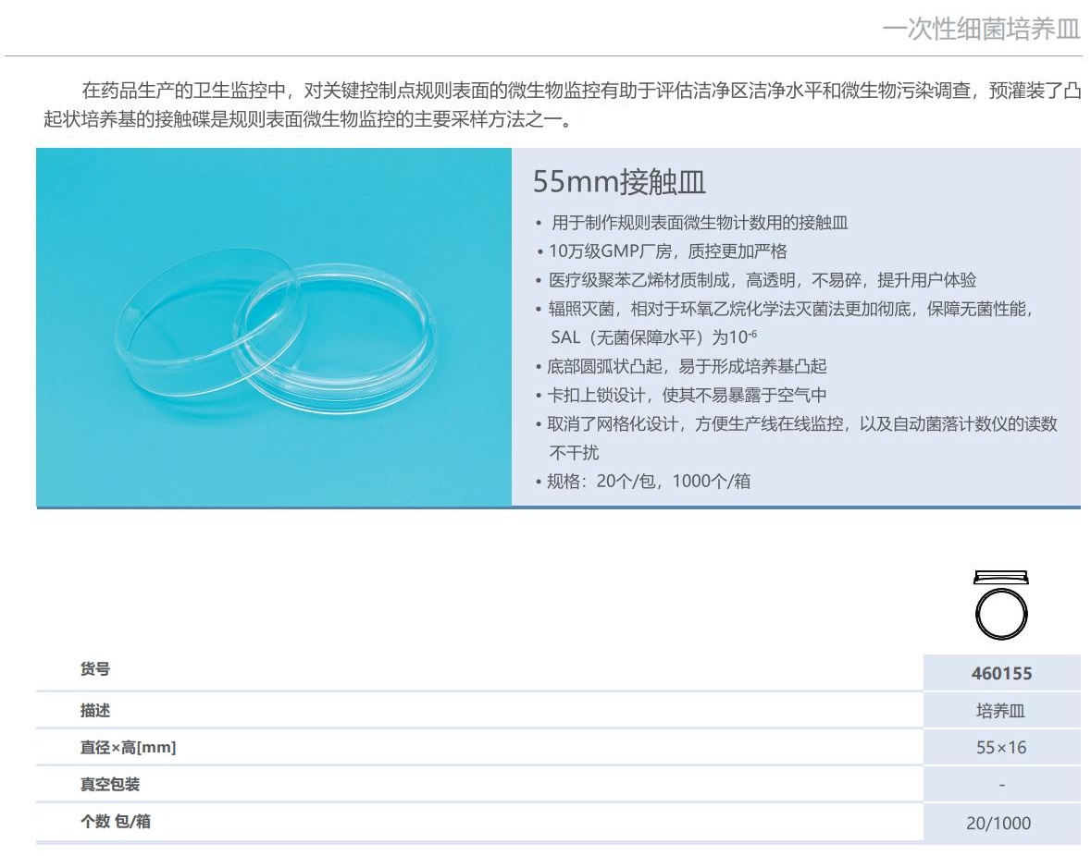Click the bullet 用于制作规则表面微生物计数用的接触皿
This screenshot has width=1091, height=856.
pos(692,223)
